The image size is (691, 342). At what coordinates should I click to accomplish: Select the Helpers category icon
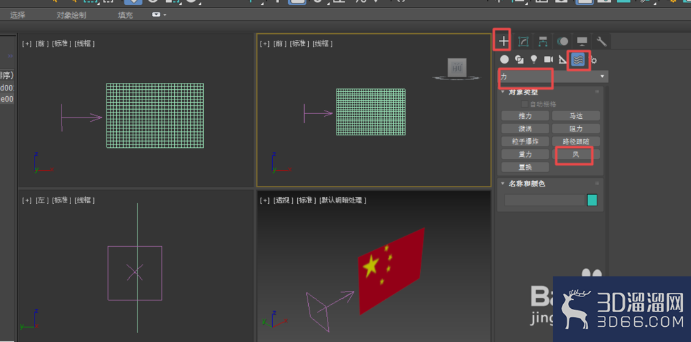pos(562,59)
